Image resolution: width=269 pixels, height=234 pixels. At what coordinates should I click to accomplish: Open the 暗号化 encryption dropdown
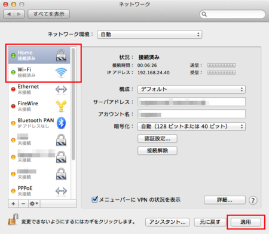[x=191, y=126]
